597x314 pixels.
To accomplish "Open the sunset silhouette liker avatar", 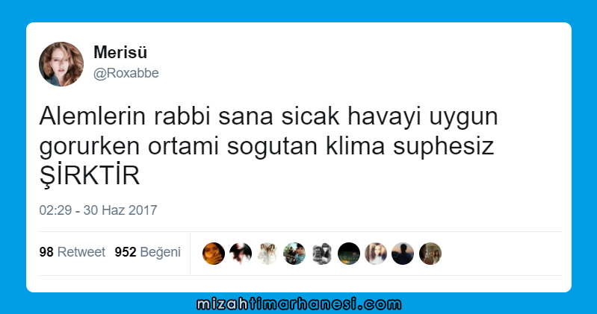I will coord(403,254).
